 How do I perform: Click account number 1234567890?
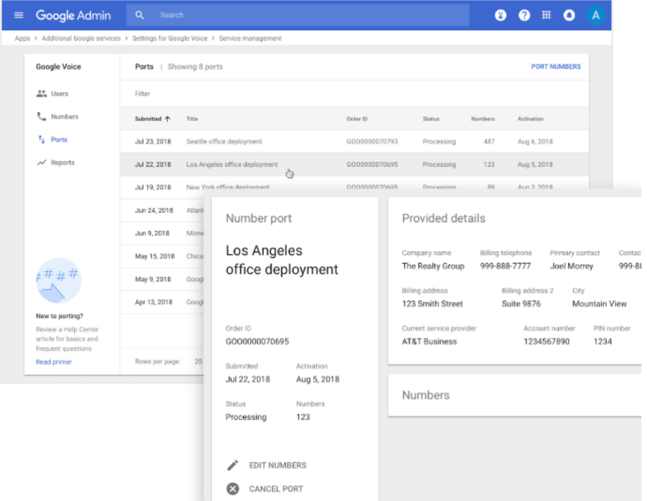pyautogui.click(x=546, y=341)
